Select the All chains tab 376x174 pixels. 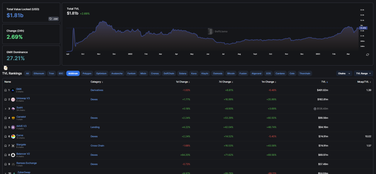pos(27,74)
